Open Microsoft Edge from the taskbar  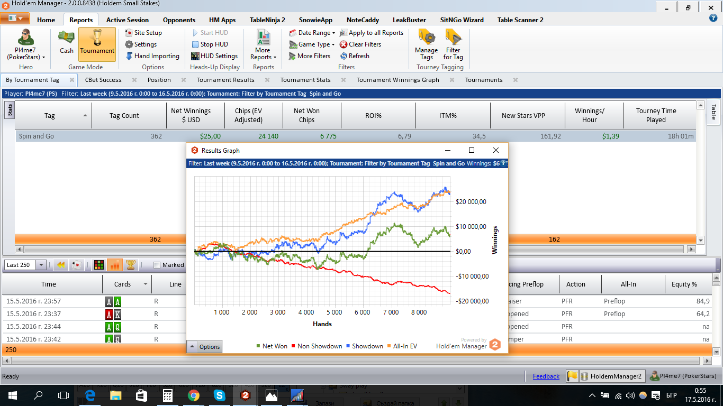click(90, 395)
